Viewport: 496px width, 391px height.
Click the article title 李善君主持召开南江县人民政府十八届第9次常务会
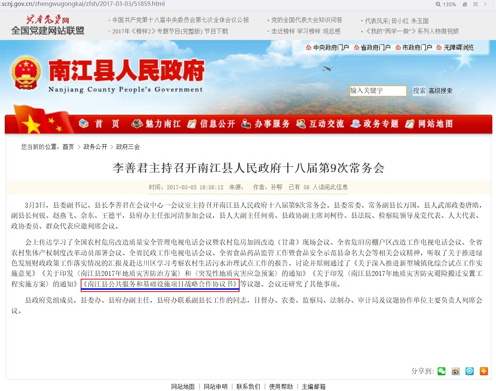point(248,168)
